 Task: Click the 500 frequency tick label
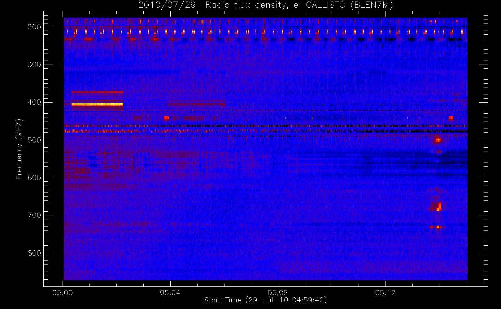[x=34, y=140]
